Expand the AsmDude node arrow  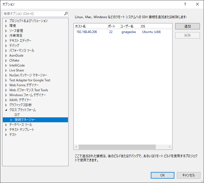(x=6, y=56)
